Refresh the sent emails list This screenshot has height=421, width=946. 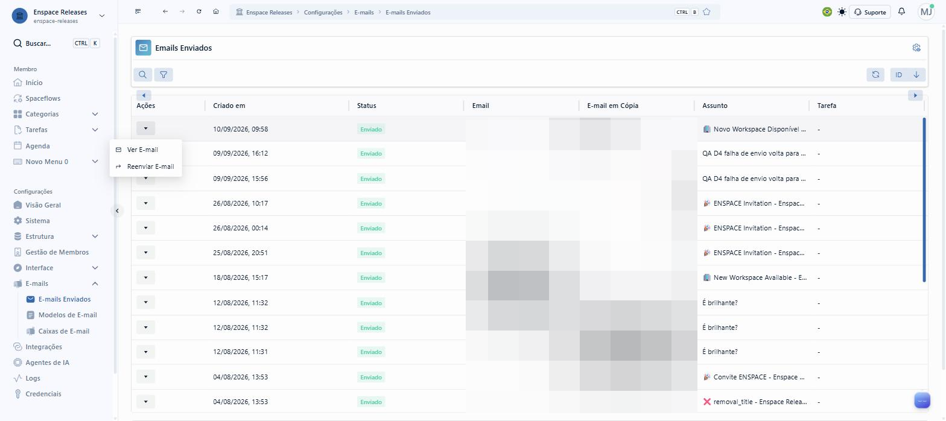pos(875,75)
